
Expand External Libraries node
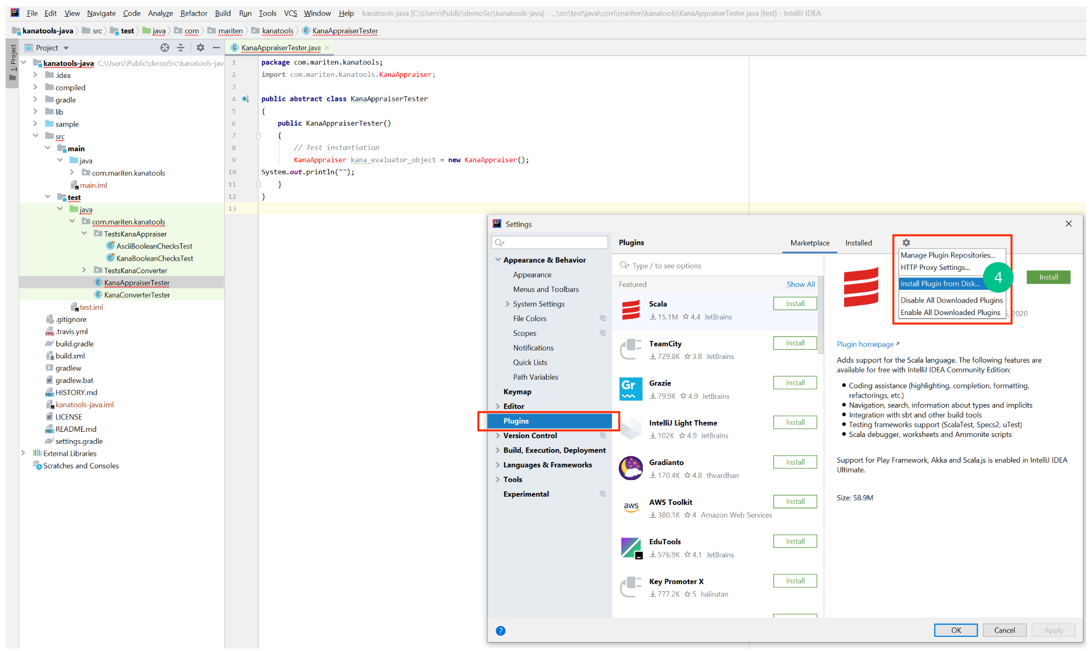click(23, 453)
